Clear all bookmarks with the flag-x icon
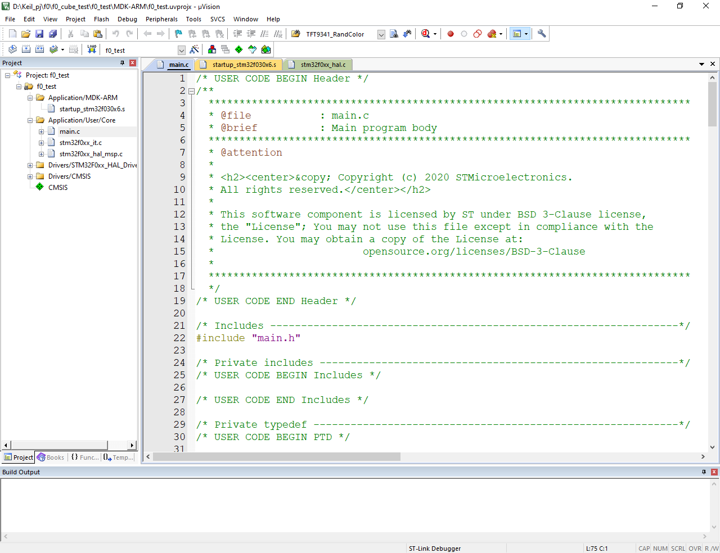 pyautogui.click(x=220, y=34)
